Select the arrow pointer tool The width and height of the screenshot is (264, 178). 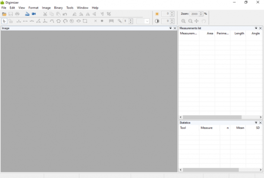point(4,21)
